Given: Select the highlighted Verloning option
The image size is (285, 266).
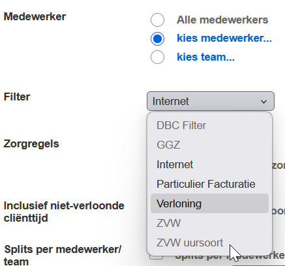Looking at the screenshot, I should point(209,203).
